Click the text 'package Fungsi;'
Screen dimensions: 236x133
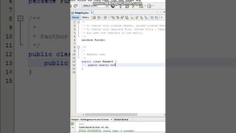coord(93,40)
